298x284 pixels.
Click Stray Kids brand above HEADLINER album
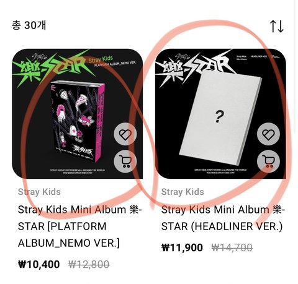pyautogui.click(x=183, y=192)
